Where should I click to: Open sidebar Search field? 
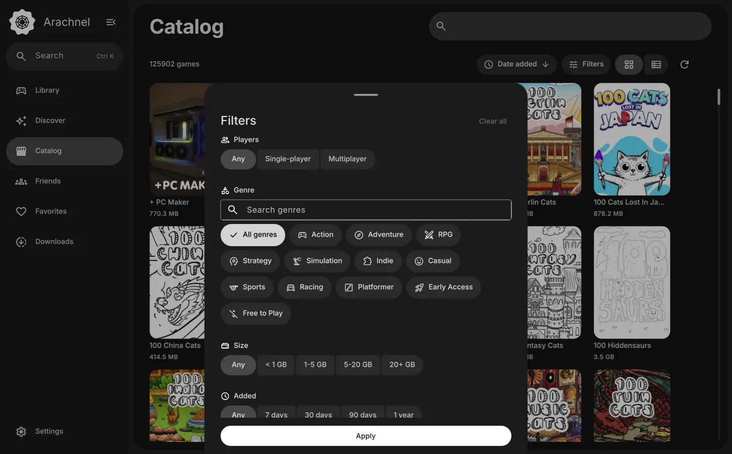[65, 56]
